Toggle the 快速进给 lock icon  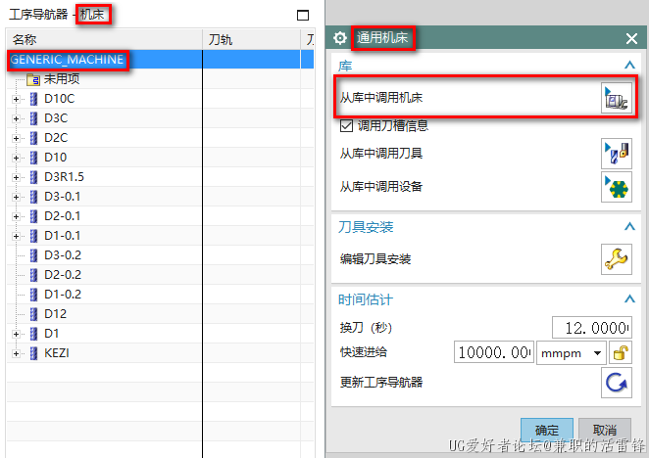point(620,353)
